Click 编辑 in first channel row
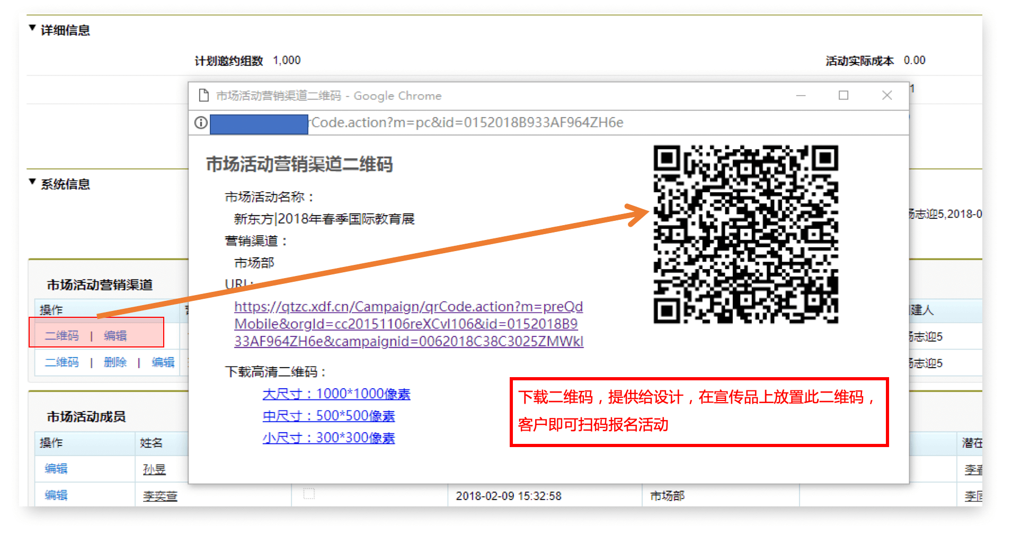The width and height of the screenshot is (1012, 535). click(x=115, y=336)
